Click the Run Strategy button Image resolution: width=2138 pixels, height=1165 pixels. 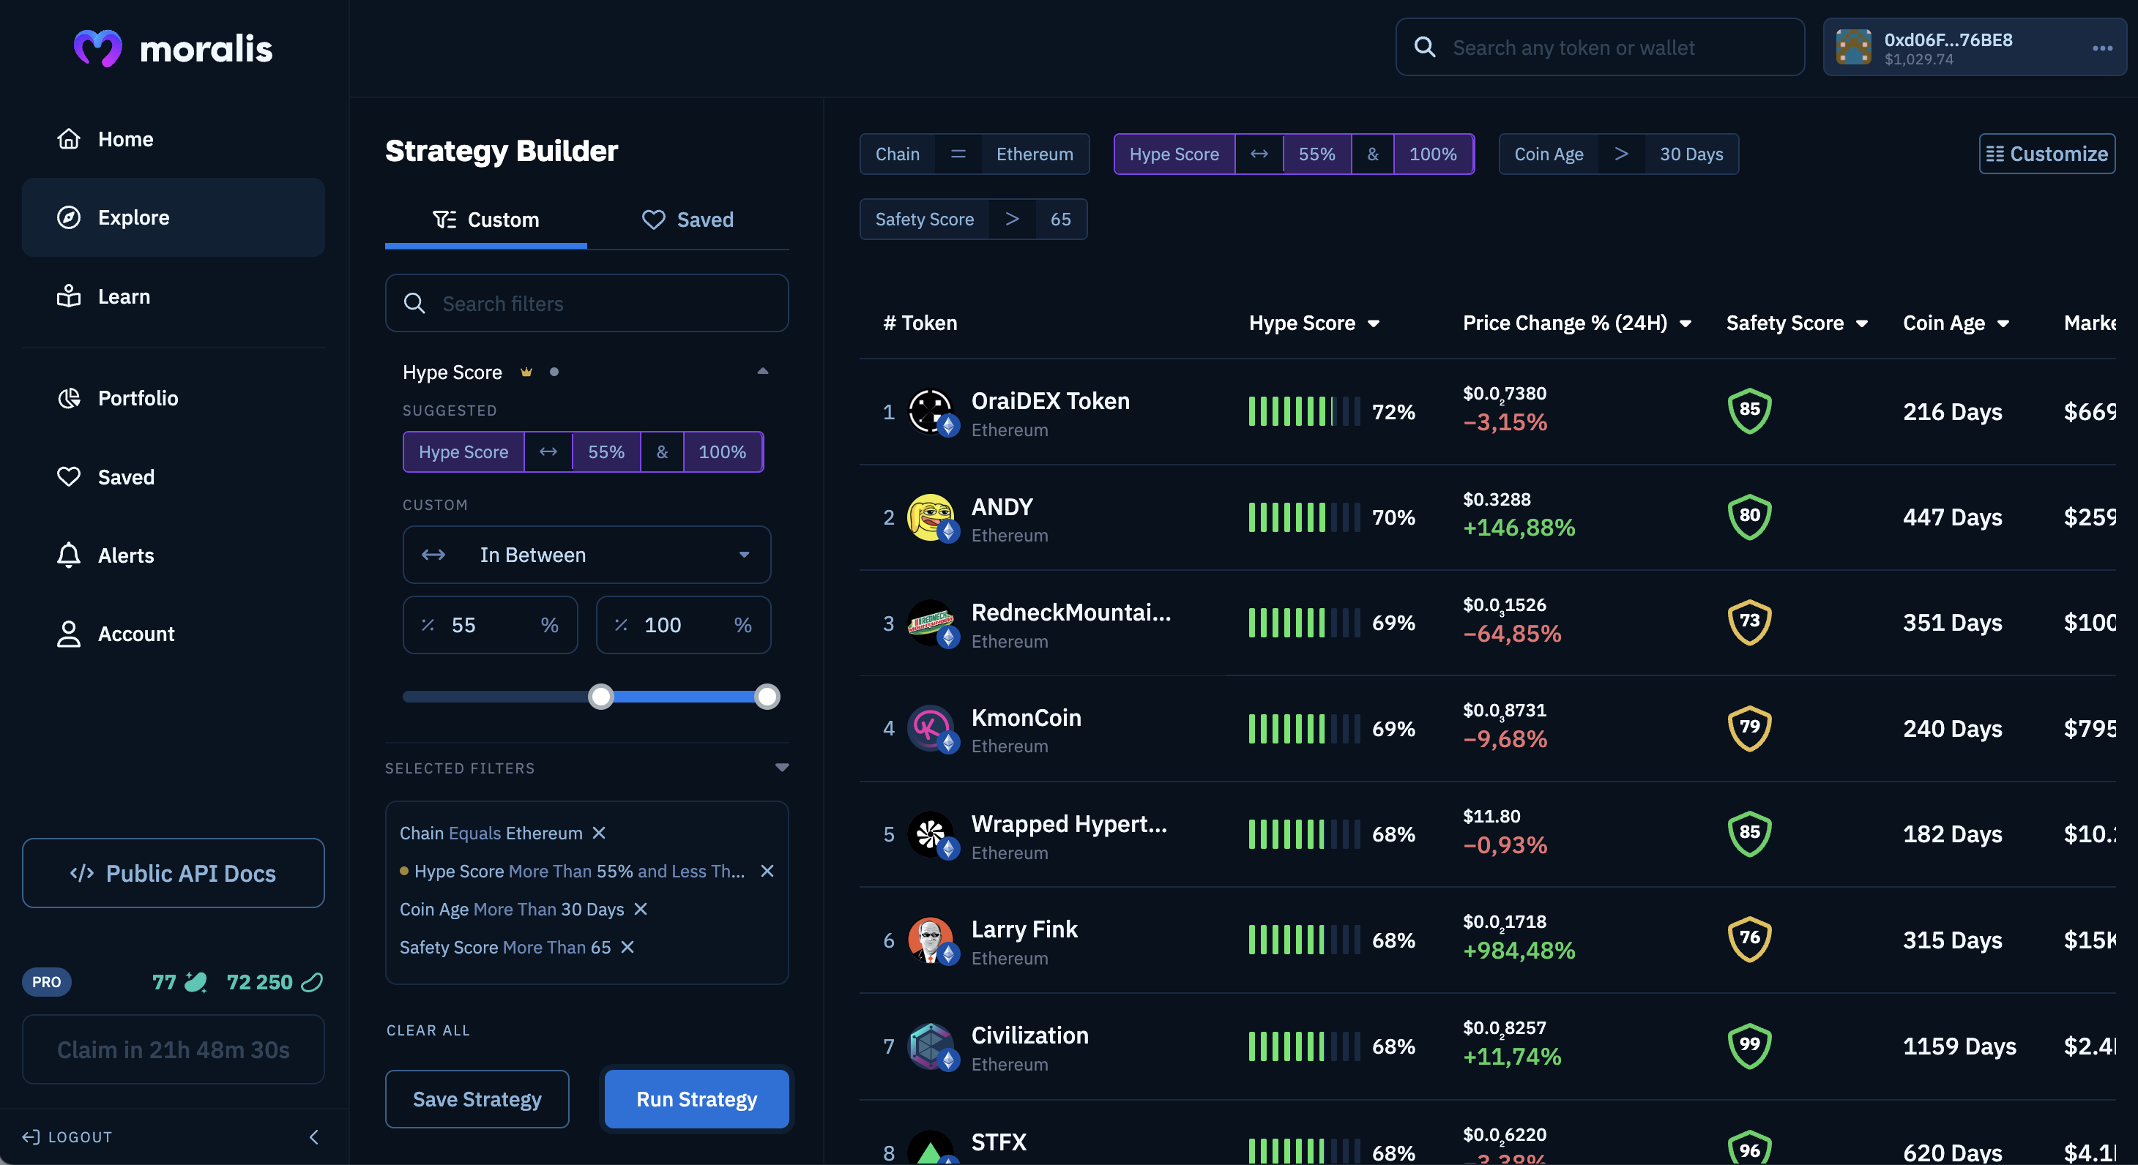[x=696, y=1098]
